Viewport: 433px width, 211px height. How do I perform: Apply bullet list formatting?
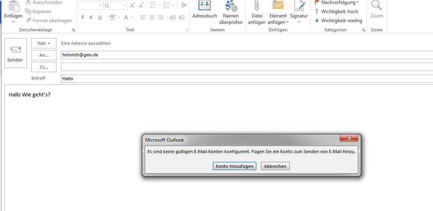pyautogui.click(x=153, y=5)
